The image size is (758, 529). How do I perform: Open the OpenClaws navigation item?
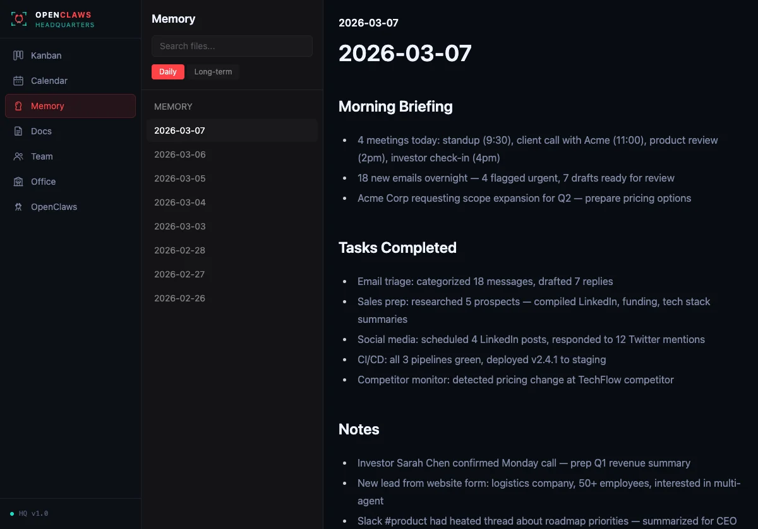point(70,207)
